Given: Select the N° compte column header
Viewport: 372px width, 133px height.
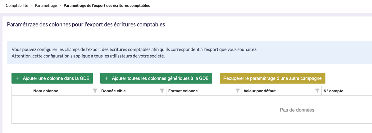Looking at the screenshot, I should (333, 91).
